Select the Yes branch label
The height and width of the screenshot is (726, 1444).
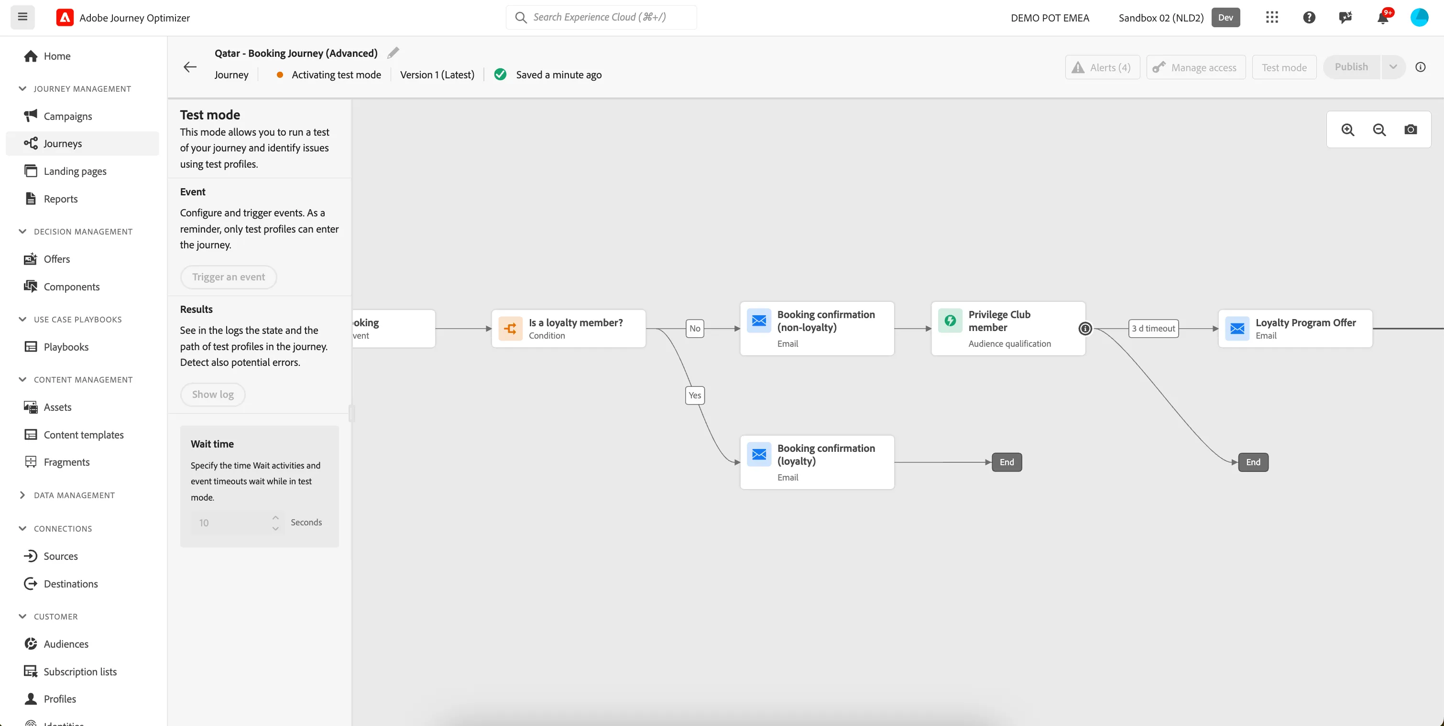click(695, 395)
